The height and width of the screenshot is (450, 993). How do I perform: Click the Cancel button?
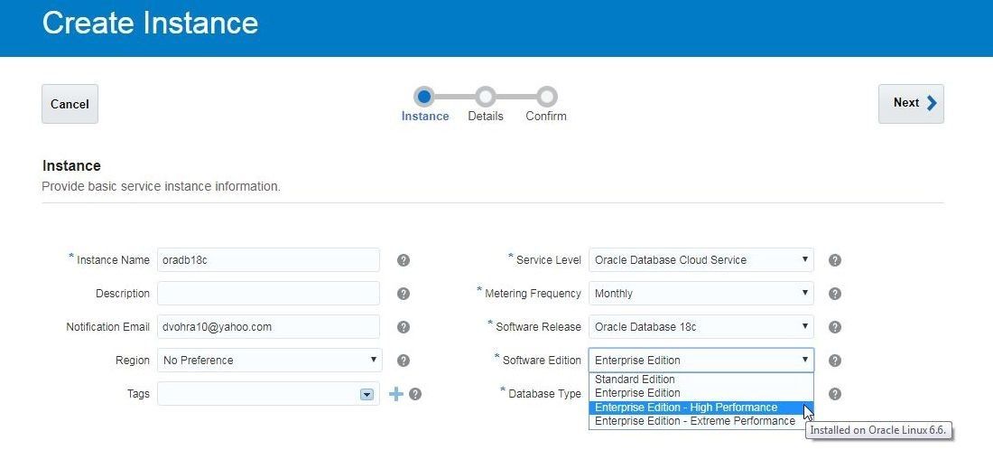click(70, 104)
